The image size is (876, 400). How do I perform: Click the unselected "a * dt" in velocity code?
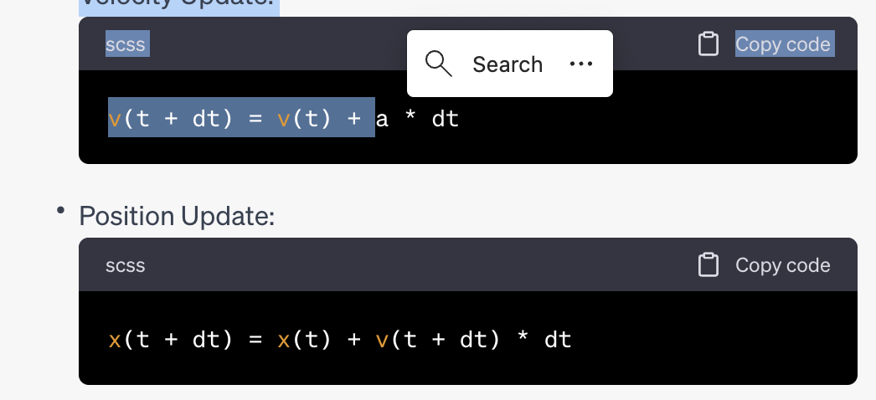pyautogui.click(x=417, y=119)
